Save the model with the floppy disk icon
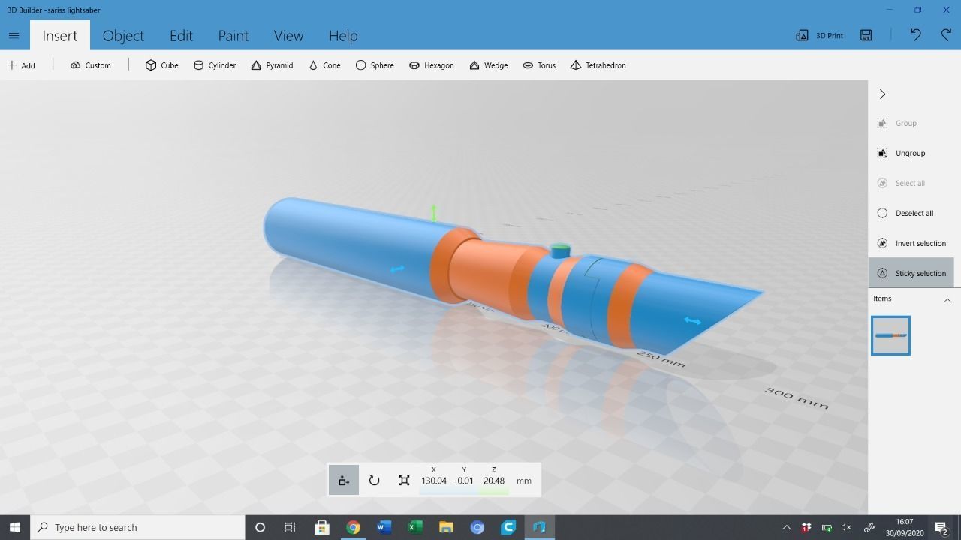961x540 pixels. tap(866, 35)
